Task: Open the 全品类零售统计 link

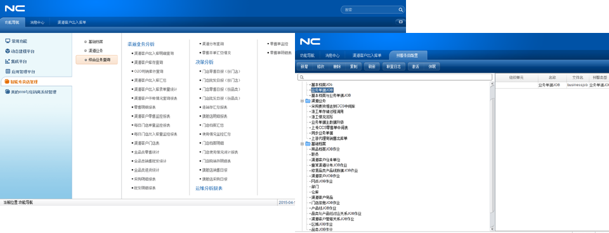Action: click(147, 152)
